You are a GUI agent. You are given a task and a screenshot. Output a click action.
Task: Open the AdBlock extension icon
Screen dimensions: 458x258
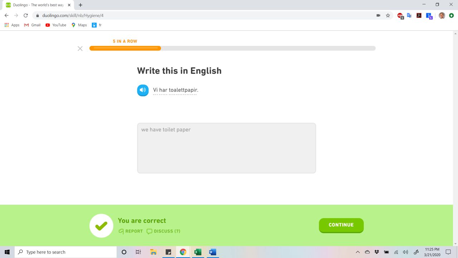pyautogui.click(x=400, y=15)
